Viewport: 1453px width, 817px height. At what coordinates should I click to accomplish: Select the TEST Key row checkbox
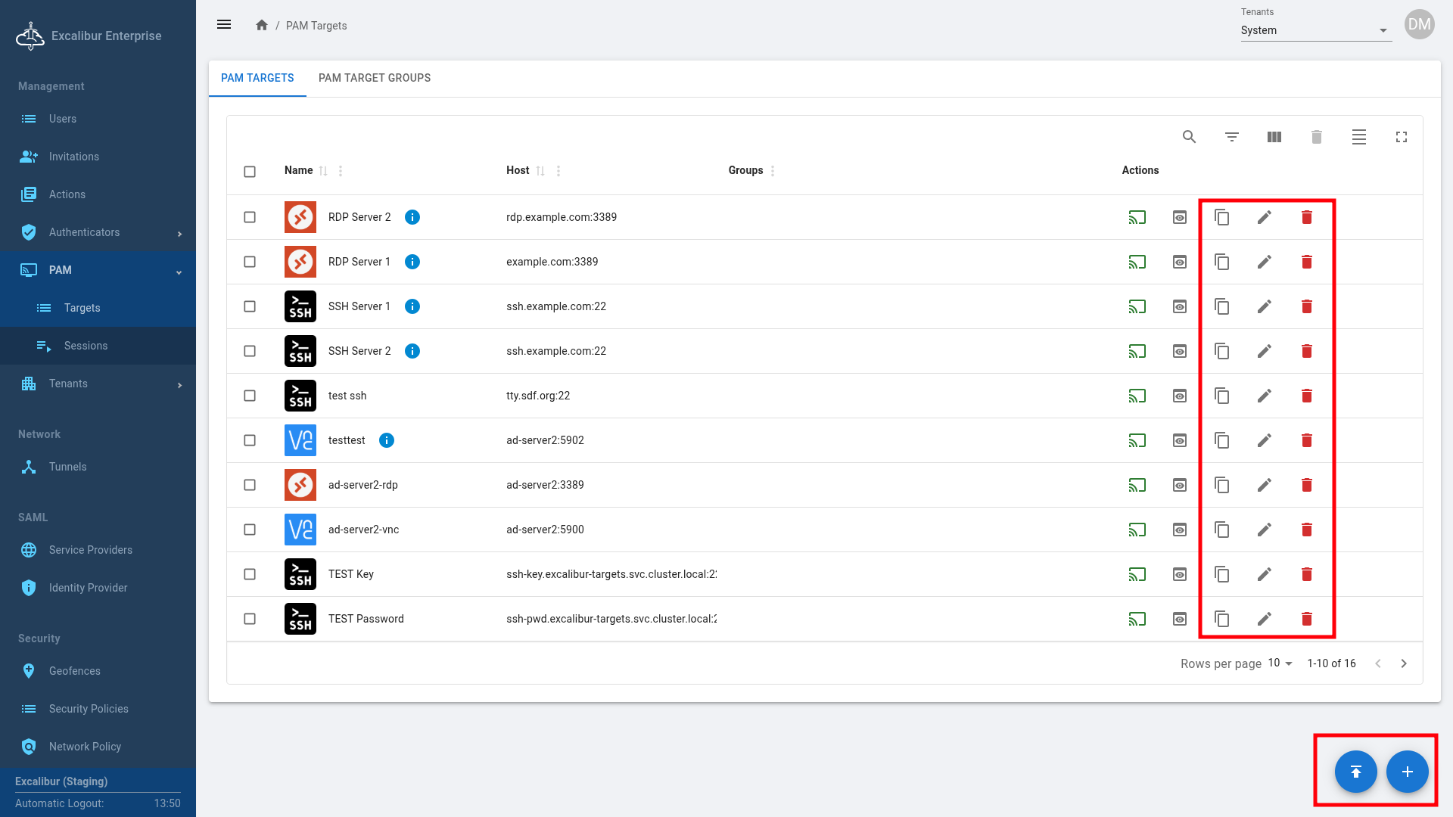tap(250, 574)
